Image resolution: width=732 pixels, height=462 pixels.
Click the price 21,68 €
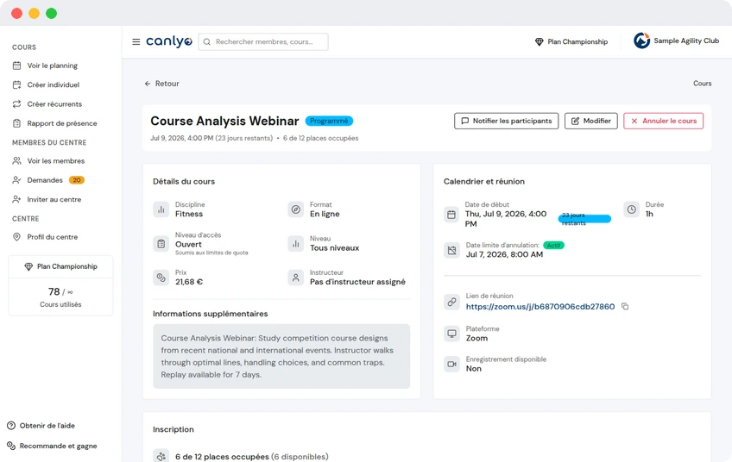coord(188,282)
